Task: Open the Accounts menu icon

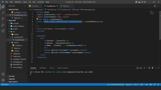Action: [x=3, y=74]
